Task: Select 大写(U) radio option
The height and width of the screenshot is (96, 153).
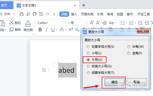Action: click(x=94, y=60)
